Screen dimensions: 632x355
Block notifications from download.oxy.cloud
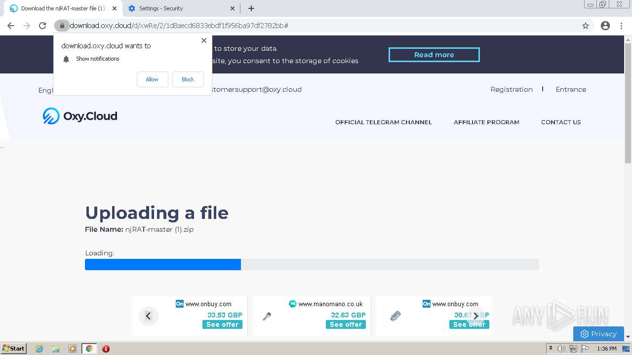[x=188, y=79]
